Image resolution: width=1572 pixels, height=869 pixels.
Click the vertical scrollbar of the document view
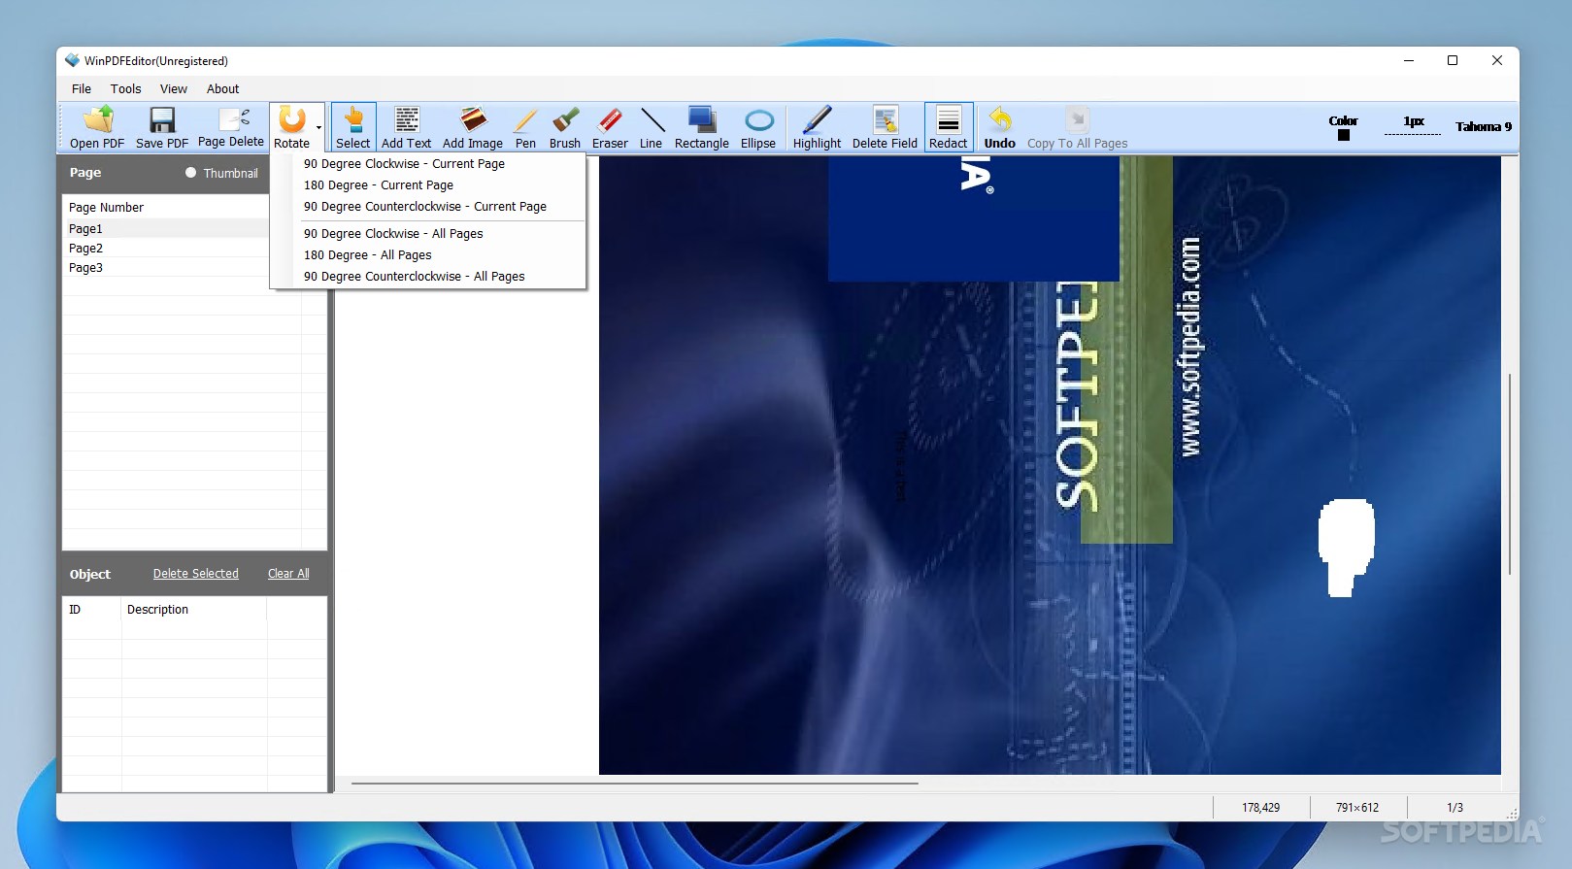click(1510, 474)
